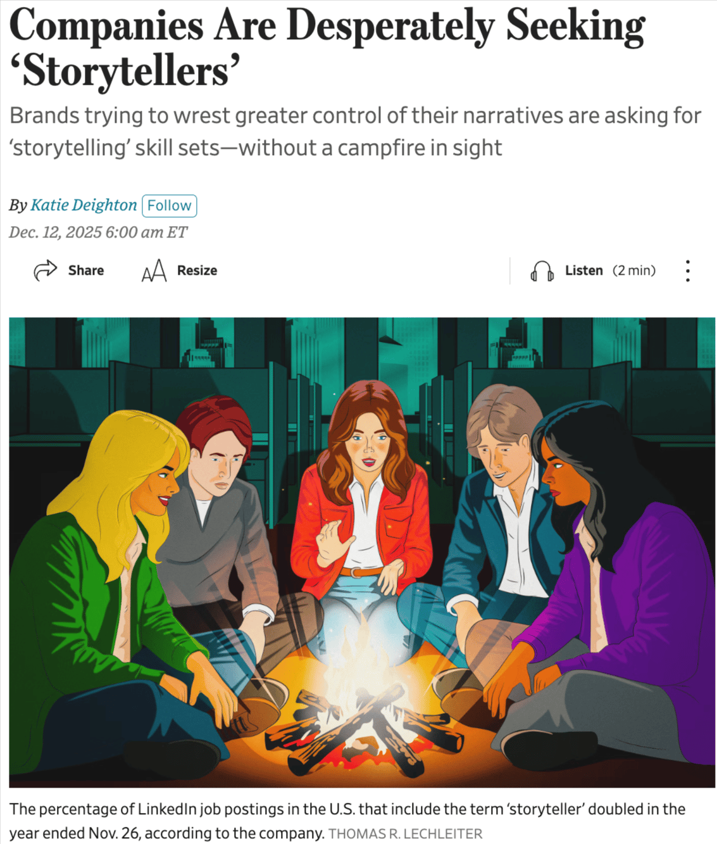Click the caption about LinkedIn job postings
The image size is (717, 844).
(x=347, y=821)
